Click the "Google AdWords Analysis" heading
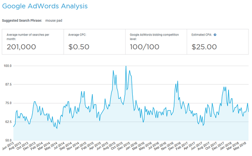This screenshot has width=252, height=156. 45,6
